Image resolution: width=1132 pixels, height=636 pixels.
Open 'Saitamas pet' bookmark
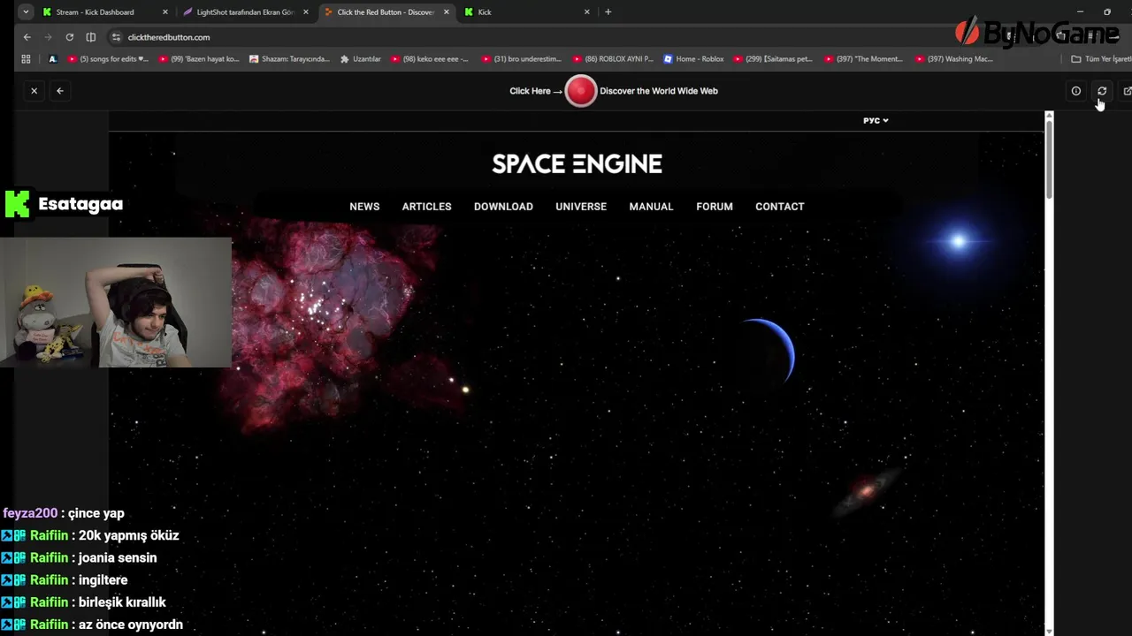coord(773,59)
